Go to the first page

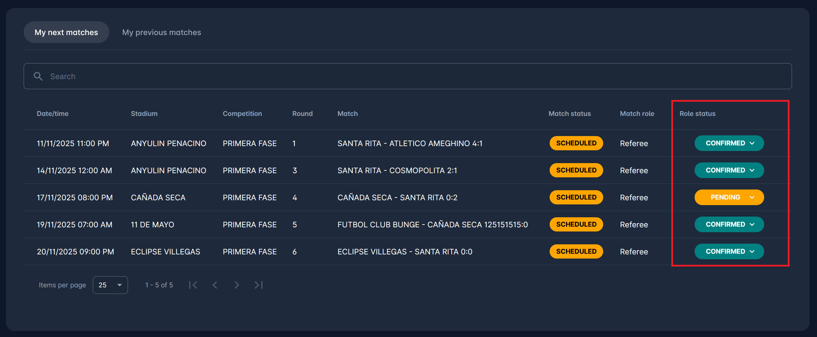click(x=193, y=285)
